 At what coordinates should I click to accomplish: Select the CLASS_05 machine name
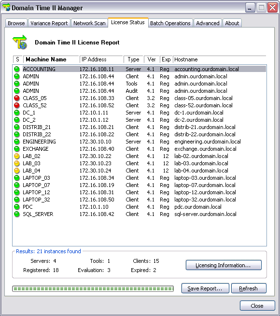click(35, 98)
